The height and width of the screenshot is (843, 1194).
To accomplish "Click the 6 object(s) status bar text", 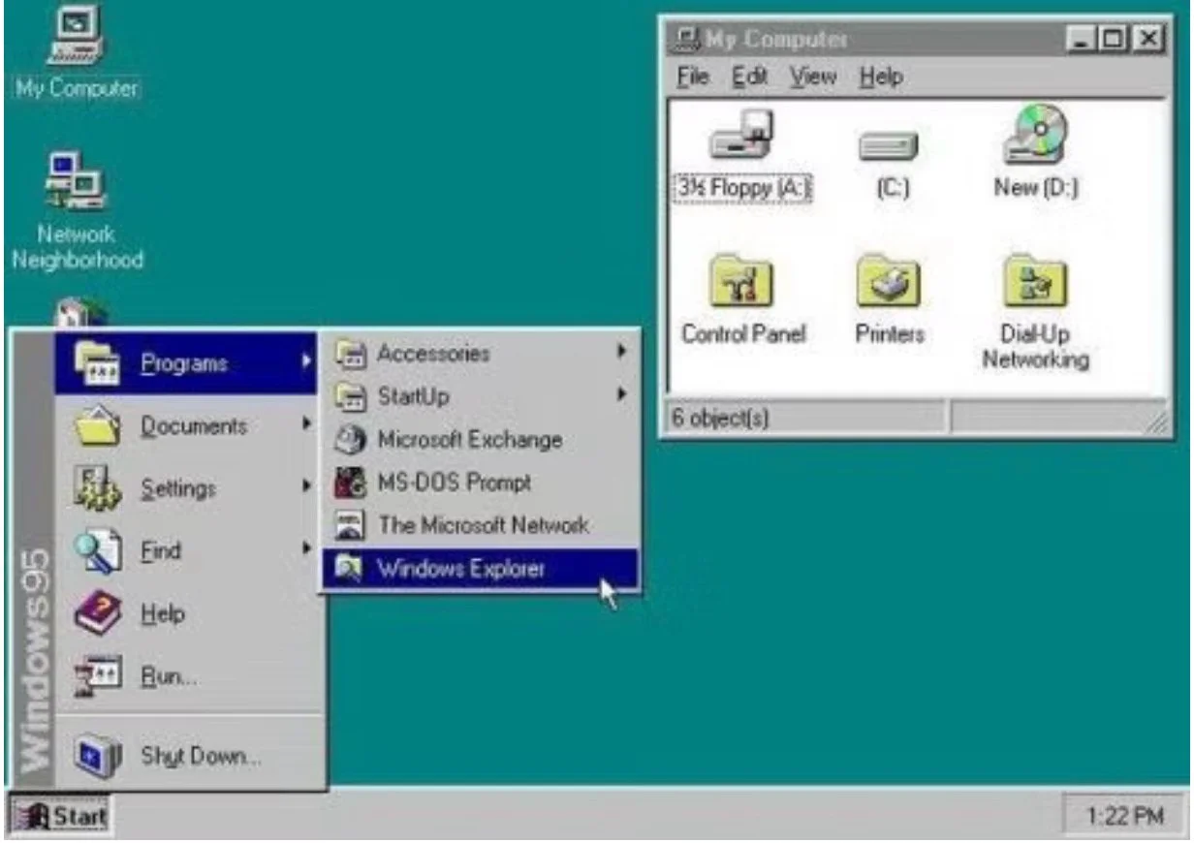I will tap(719, 419).
